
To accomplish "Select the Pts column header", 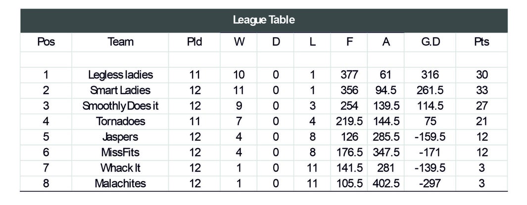I will pos(481,42).
